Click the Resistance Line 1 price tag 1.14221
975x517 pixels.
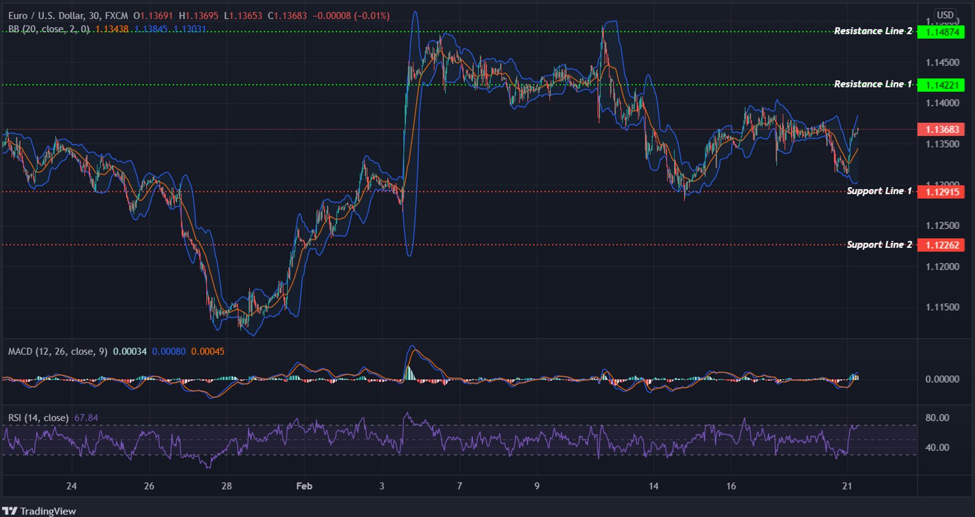pos(941,85)
